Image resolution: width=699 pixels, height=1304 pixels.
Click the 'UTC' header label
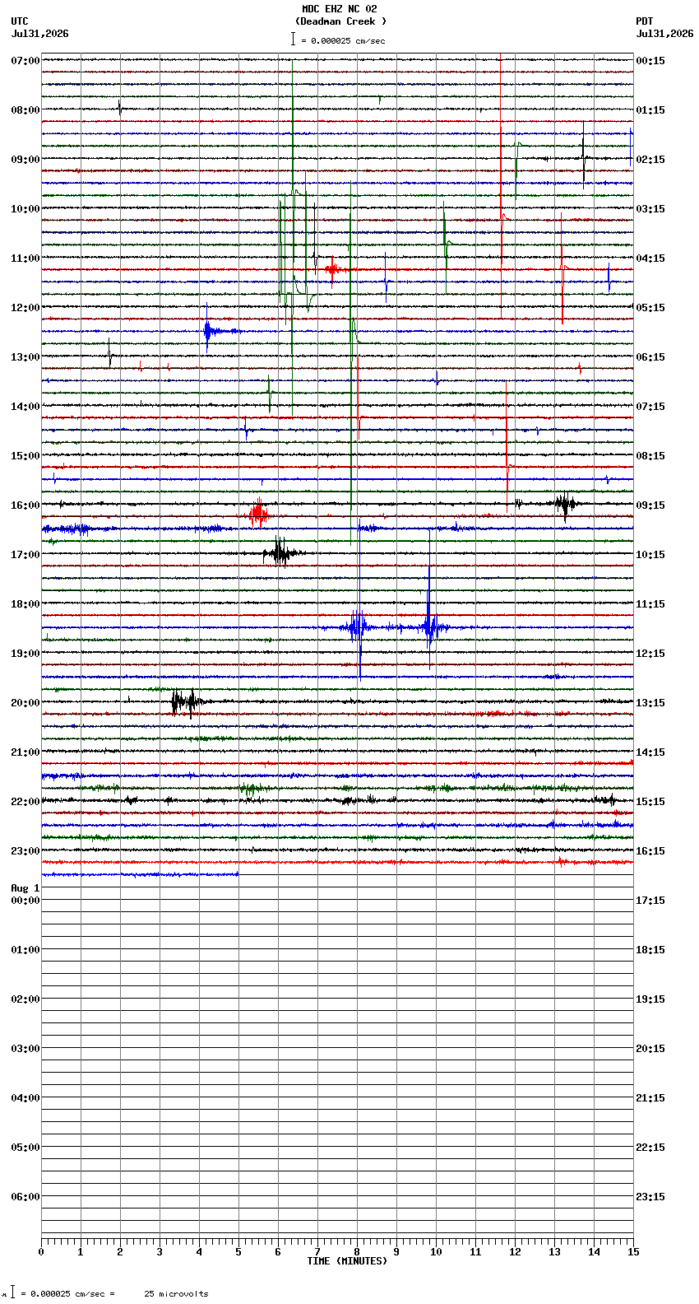[20, 21]
